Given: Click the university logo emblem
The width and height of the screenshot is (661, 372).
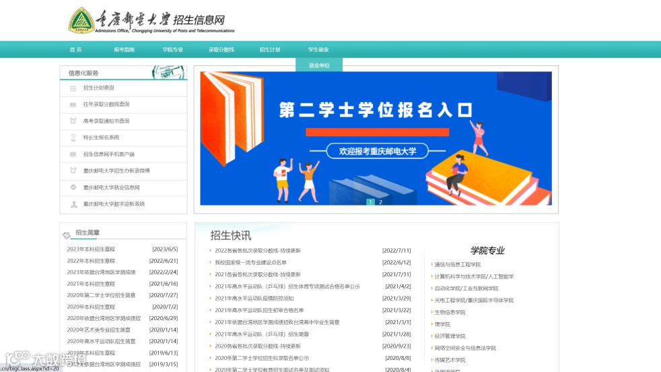Looking at the screenshot, I should click(81, 20).
